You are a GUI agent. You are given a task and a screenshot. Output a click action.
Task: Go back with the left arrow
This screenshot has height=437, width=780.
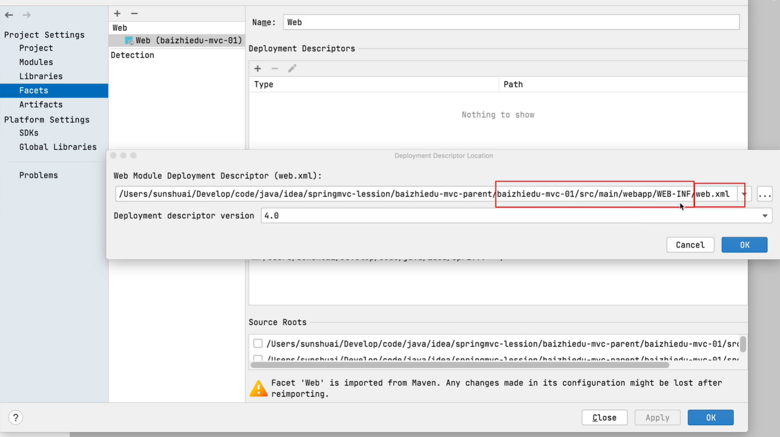point(9,15)
